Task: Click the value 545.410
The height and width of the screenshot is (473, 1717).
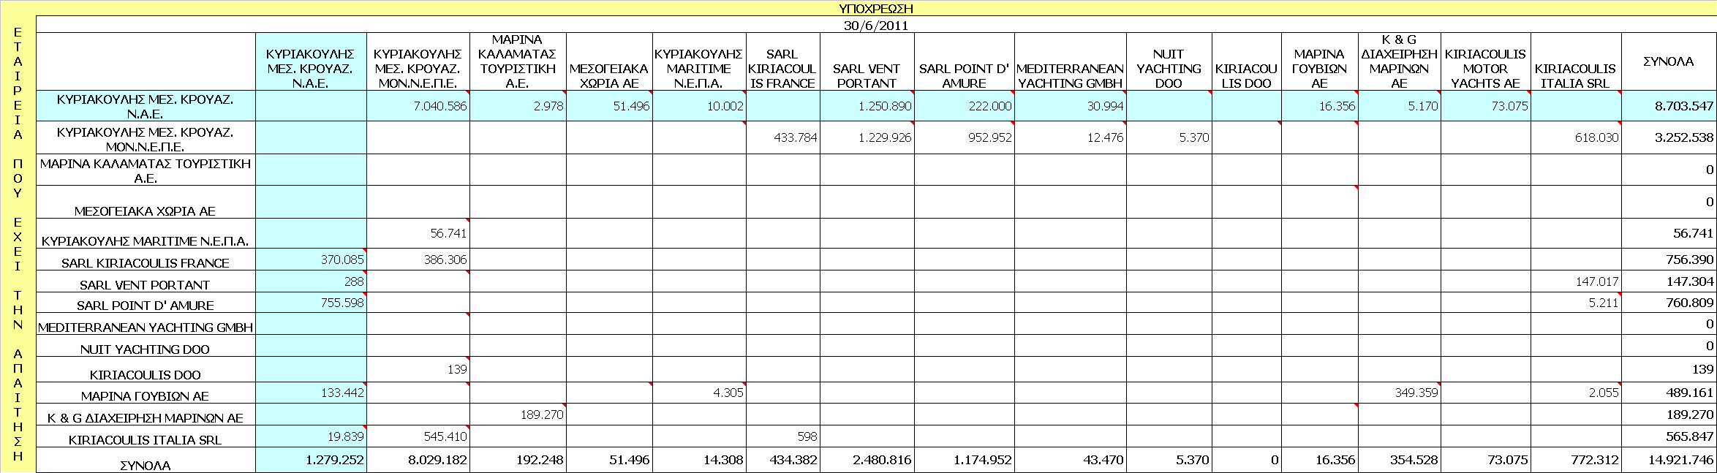Action: tap(418, 436)
